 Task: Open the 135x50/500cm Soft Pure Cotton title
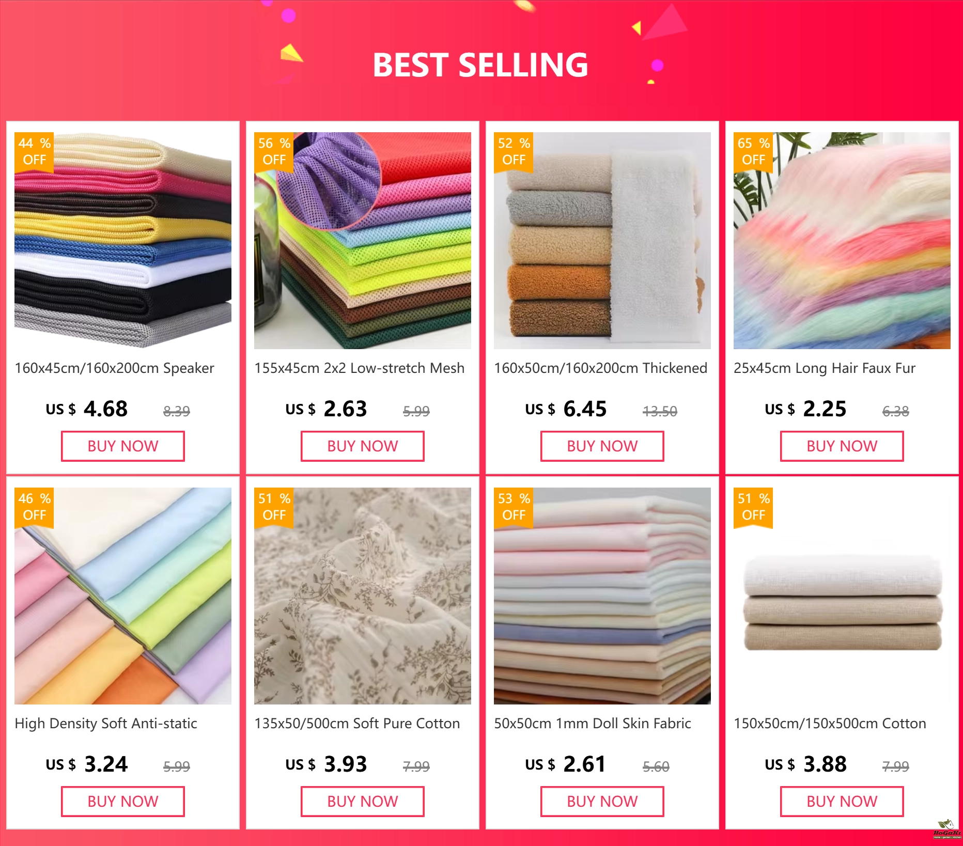pyautogui.click(x=357, y=724)
